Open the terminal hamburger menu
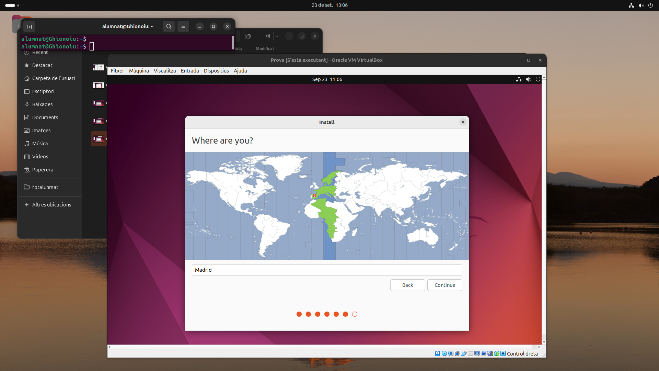The height and width of the screenshot is (371, 659). tap(183, 26)
